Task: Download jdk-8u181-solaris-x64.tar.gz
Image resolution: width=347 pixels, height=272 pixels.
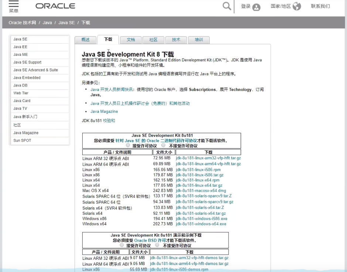Action: [x=201, y=214]
